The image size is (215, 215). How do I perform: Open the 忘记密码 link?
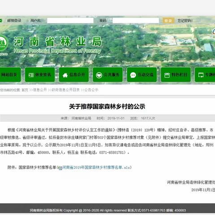coord(185,21)
